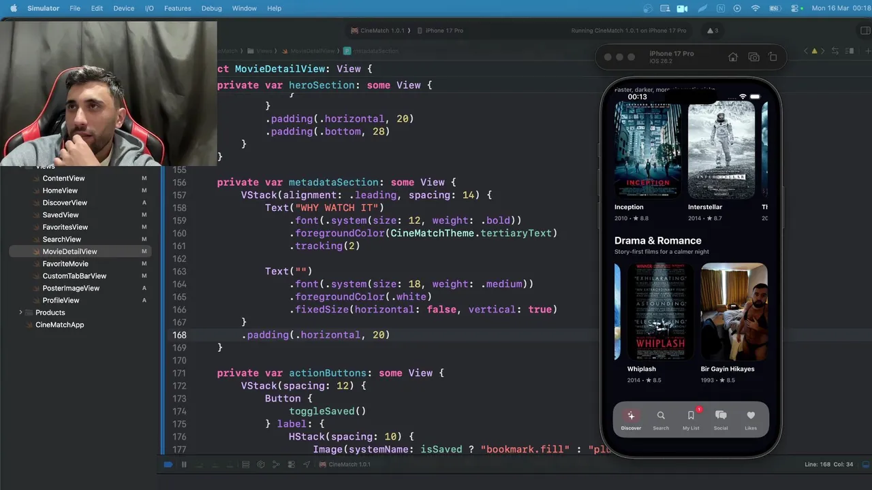Tap the Bir Gayin Hikayes poster
Image resolution: width=872 pixels, height=490 pixels.
pyautogui.click(x=734, y=312)
